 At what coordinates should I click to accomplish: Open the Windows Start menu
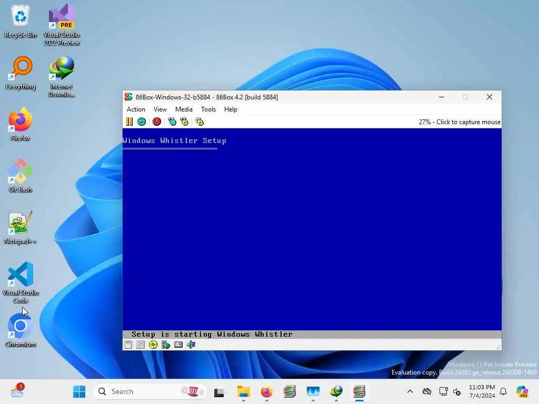pos(79,391)
